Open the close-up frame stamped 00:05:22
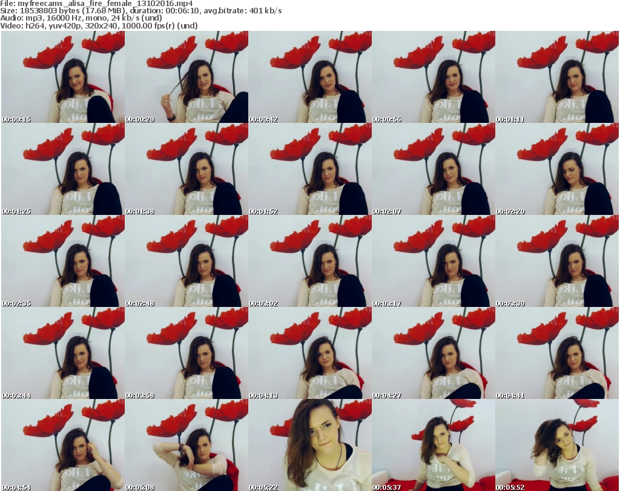The image size is (620, 491). (x=310, y=445)
